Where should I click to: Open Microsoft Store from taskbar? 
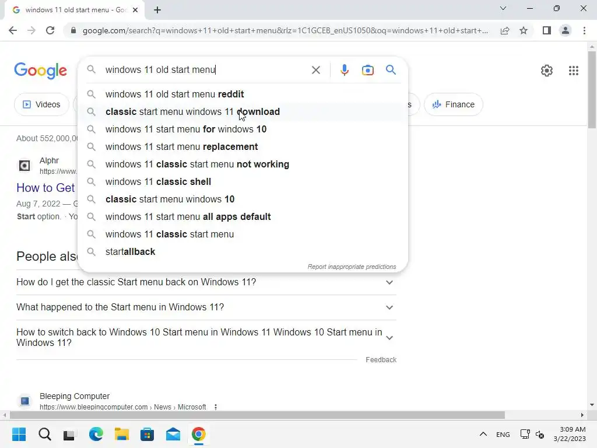click(148, 434)
